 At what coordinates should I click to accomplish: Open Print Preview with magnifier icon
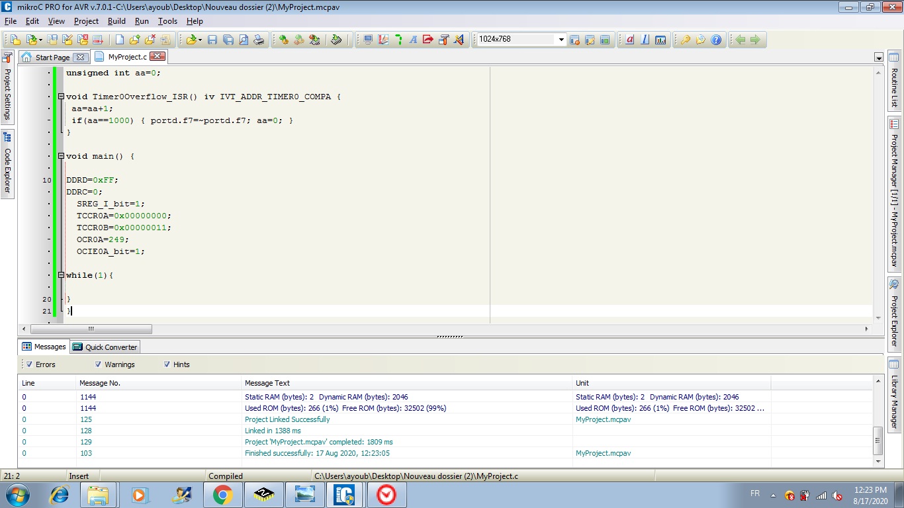coord(243,40)
